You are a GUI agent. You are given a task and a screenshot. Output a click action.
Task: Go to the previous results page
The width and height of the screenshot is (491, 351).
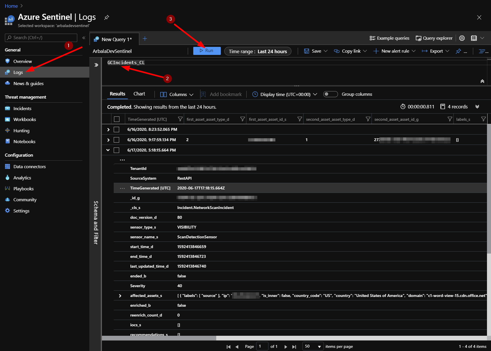click(x=237, y=347)
